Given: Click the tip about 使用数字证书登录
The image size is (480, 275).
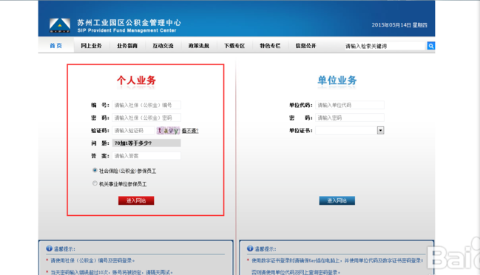Looking at the screenshot, I should pos(337,260).
